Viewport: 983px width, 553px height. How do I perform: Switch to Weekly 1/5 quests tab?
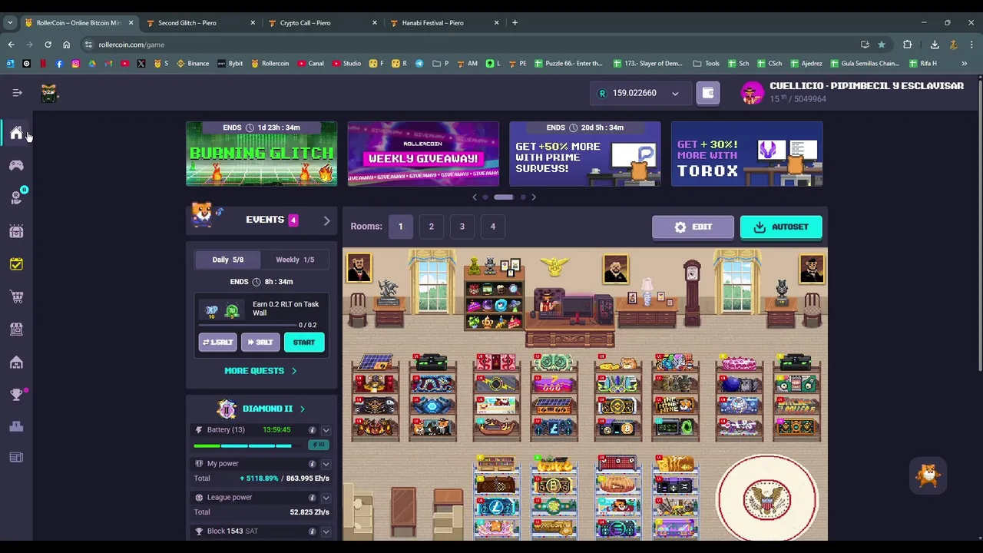tap(295, 260)
